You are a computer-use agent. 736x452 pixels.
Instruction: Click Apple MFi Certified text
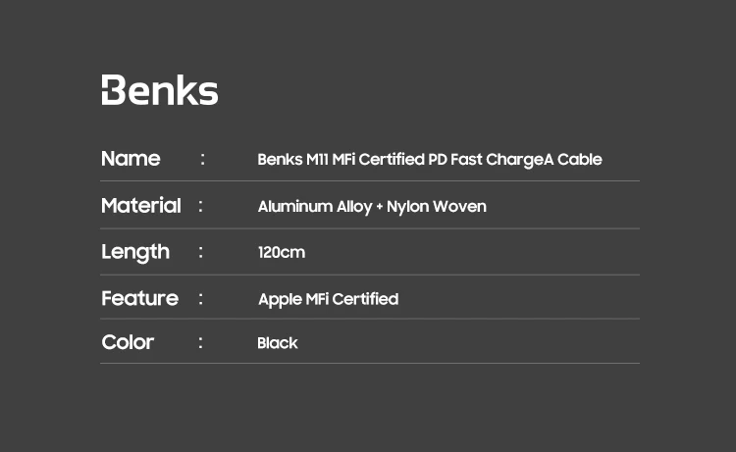tap(328, 299)
